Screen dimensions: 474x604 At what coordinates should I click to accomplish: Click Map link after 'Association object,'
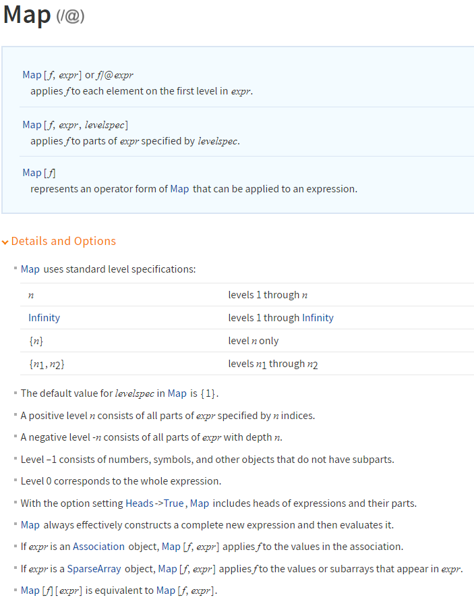point(171,547)
